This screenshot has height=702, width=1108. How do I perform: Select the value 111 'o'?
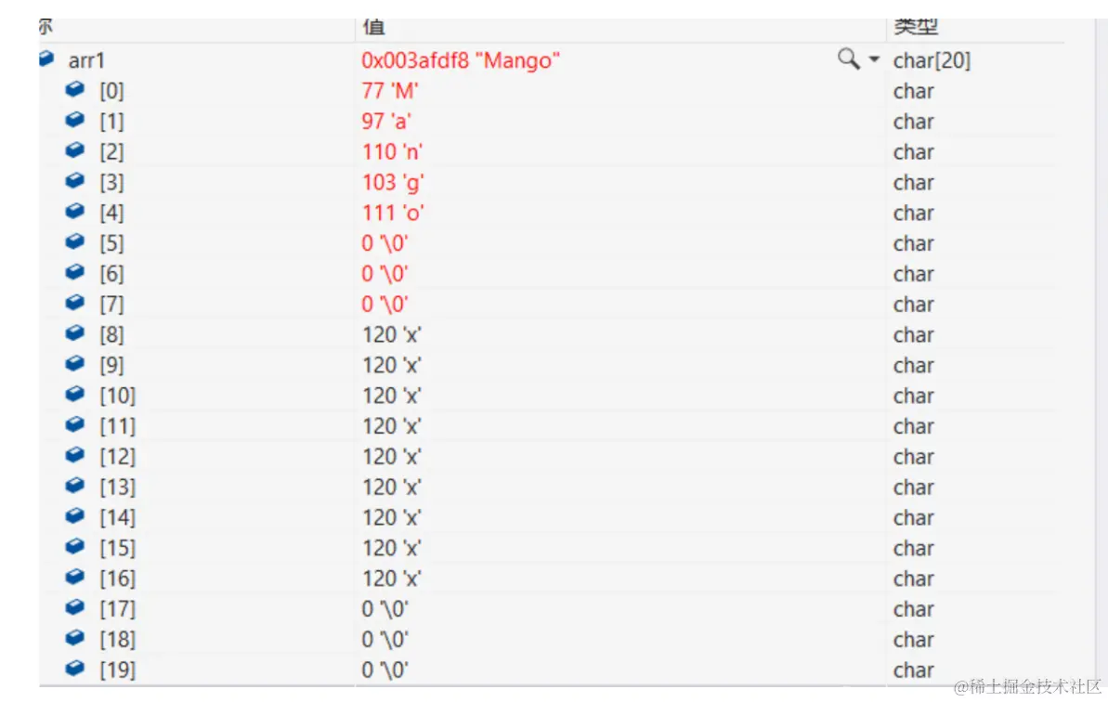click(393, 214)
